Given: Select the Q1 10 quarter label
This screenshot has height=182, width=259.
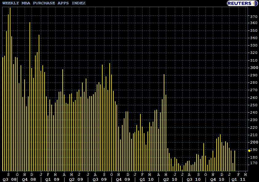Looking at the screenshot, I should (x=147, y=179).
